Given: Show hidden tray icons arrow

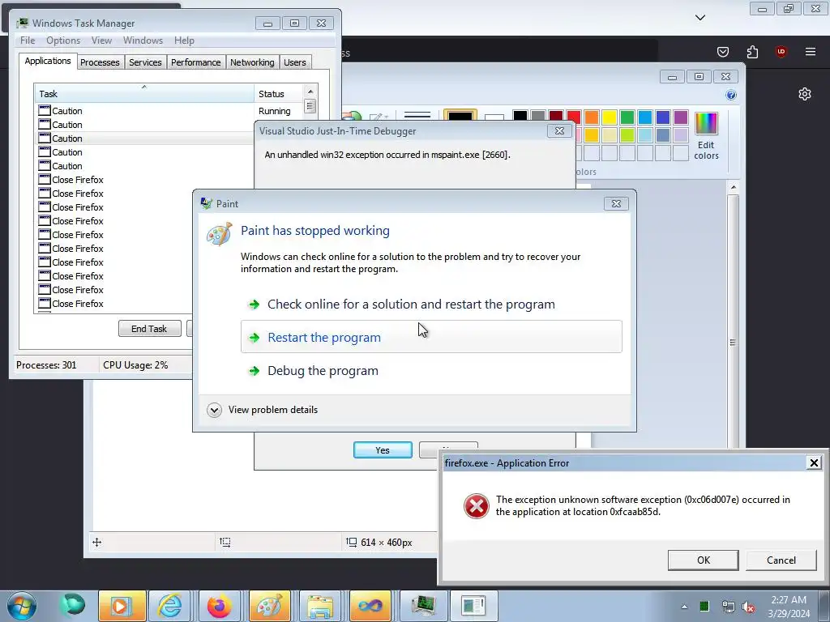Looking at the screenshot, I should [x=684, y=607].
